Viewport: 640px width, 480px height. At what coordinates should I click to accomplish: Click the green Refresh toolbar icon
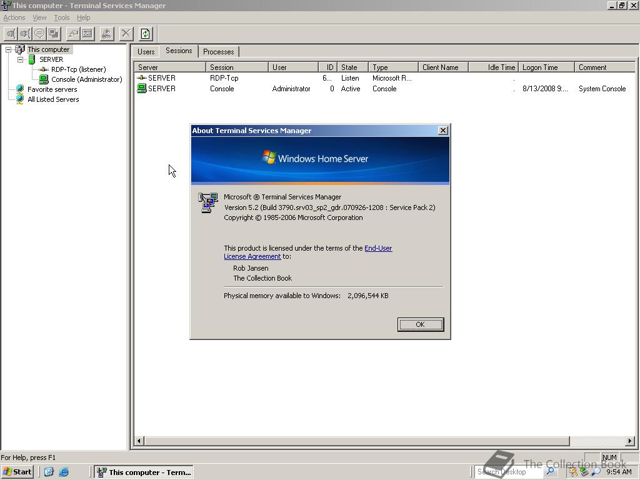pos(146,34)
